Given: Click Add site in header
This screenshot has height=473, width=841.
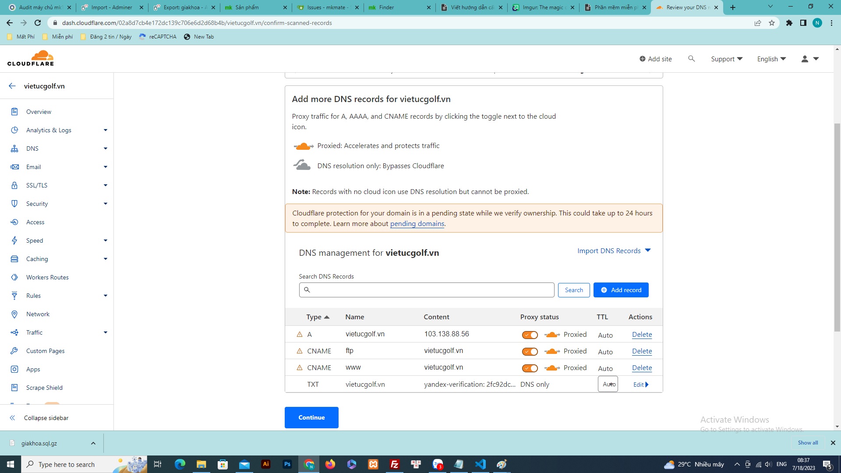Looking at the screenshot, I should tap(655, 59).
